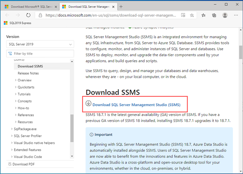
Task: Open the favorites list icon
Action: [x=204, y=15]
